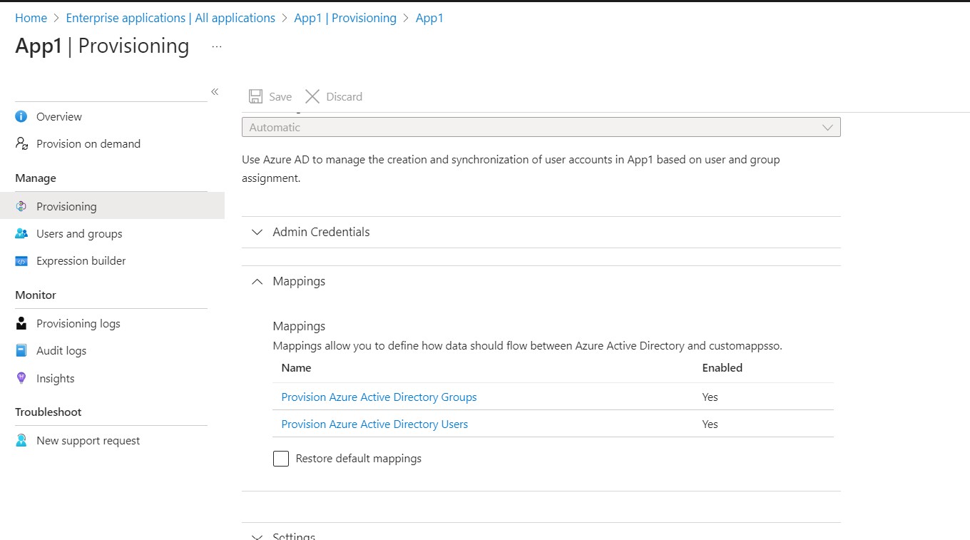Image resolution: width=970 pixels, height=540 pixels.
Task: Click the Save floppy disk icon
Action: point(255,96)
